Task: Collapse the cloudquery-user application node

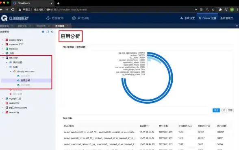Action: [x=11, y=72]
